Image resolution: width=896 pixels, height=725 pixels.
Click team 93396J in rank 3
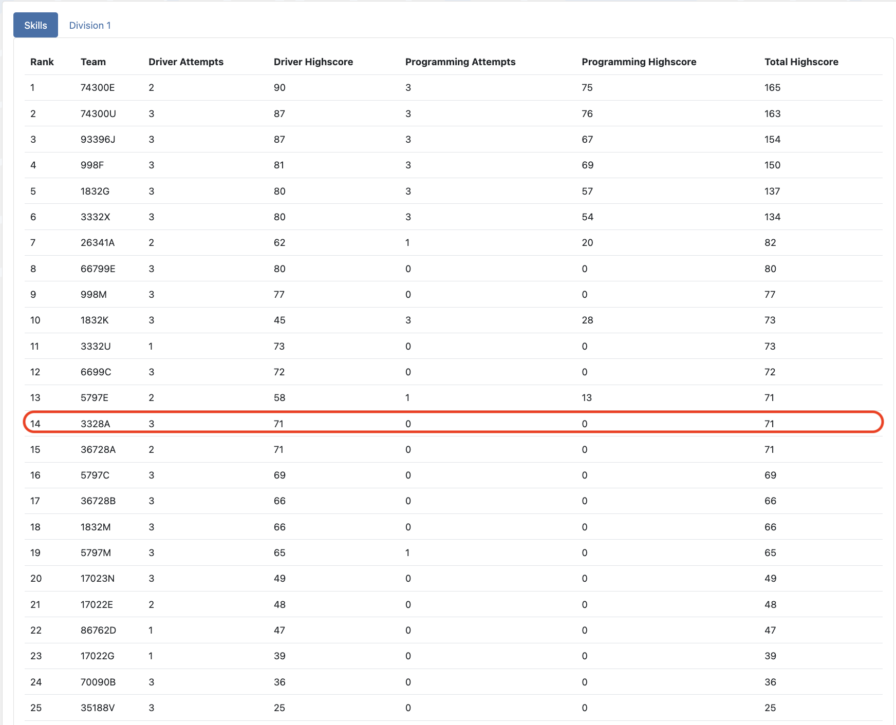coord(98,139)
